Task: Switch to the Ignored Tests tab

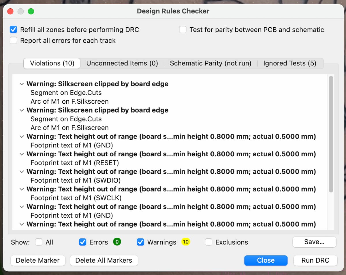Action: pyautogui.click(x=289, y=63)
